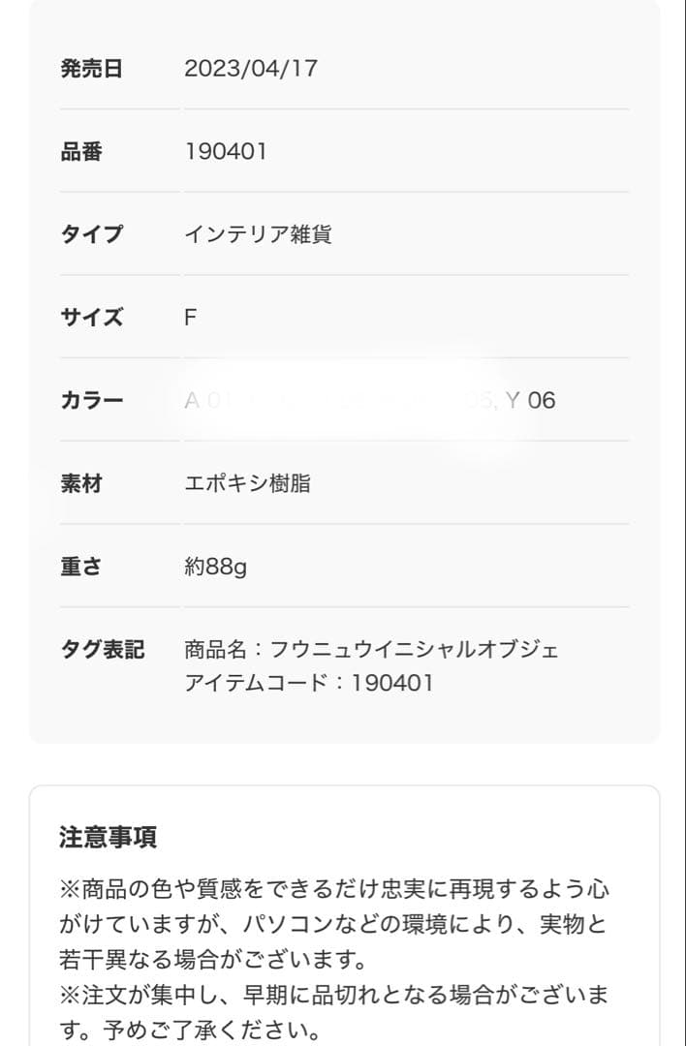This screenshot has height=1046, width=686.
Task: Click the note about 注文が集中し品切れ
Action: tap(333, 1009)
